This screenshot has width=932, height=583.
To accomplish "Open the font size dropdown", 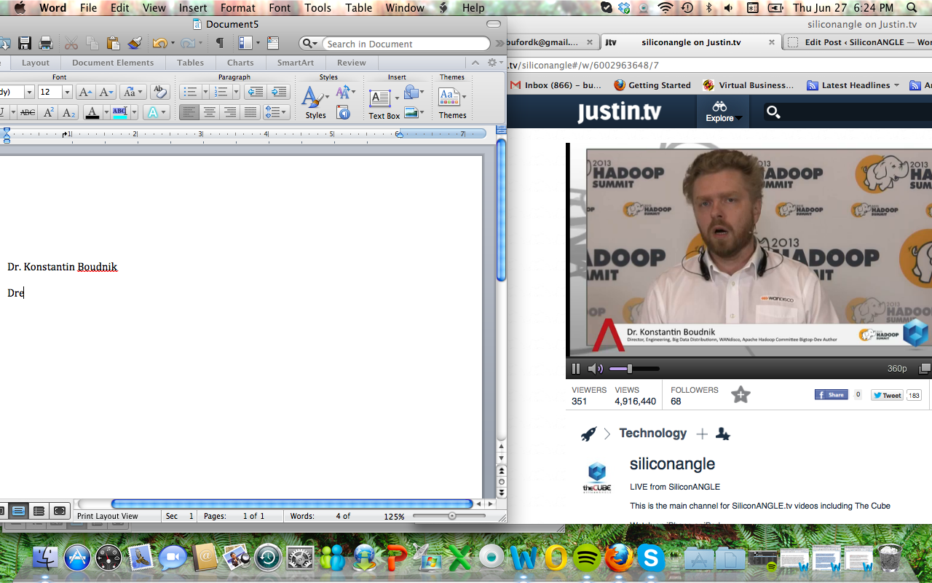I will point(67,92).
